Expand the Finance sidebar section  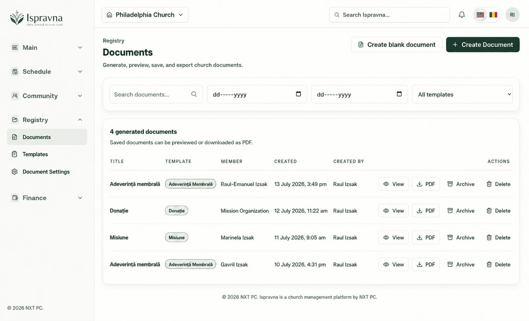coord(47,198)
